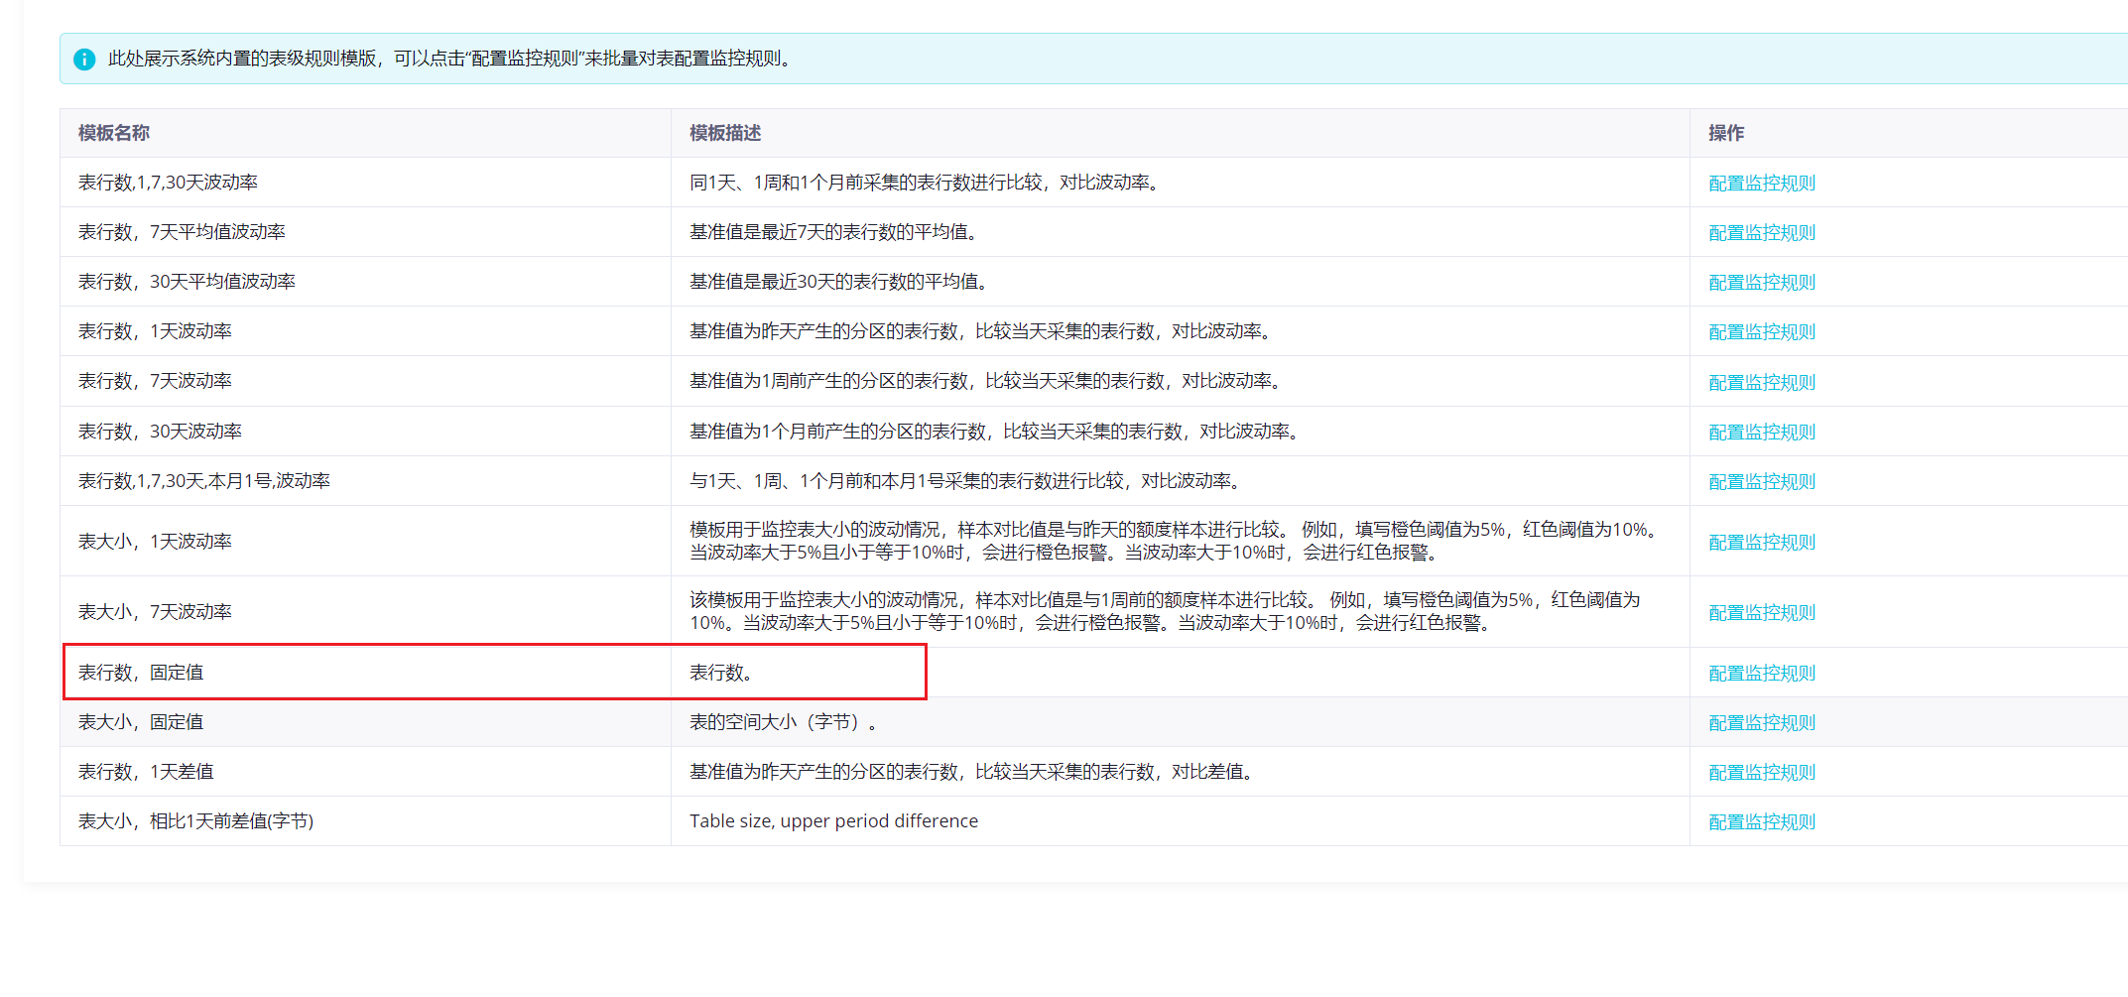2128x997 pixels.
Task: Open 配置监控规则 for 表行数，1天波动率
Action: (1761, 332)
